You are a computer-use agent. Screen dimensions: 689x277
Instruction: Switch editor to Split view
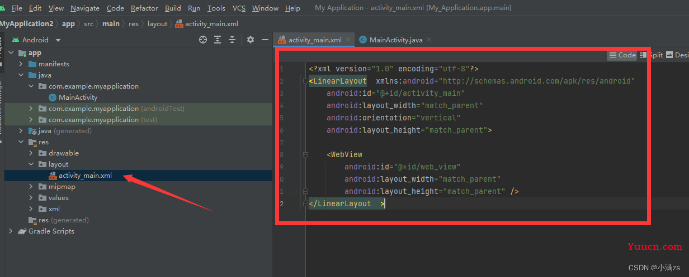pyautogui.click(x=652, y=55)
